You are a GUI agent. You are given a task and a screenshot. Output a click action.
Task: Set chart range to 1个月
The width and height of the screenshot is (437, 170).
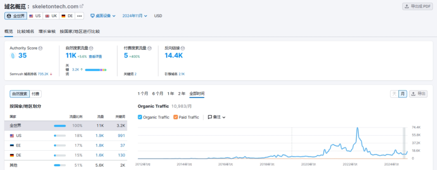tap(143, 94)
